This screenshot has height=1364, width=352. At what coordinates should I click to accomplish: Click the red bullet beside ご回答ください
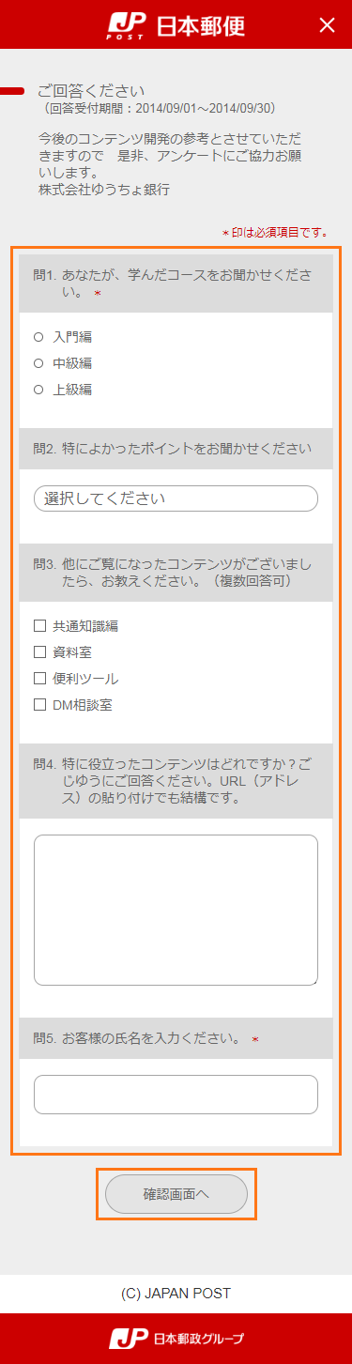[x=12, y=91]
